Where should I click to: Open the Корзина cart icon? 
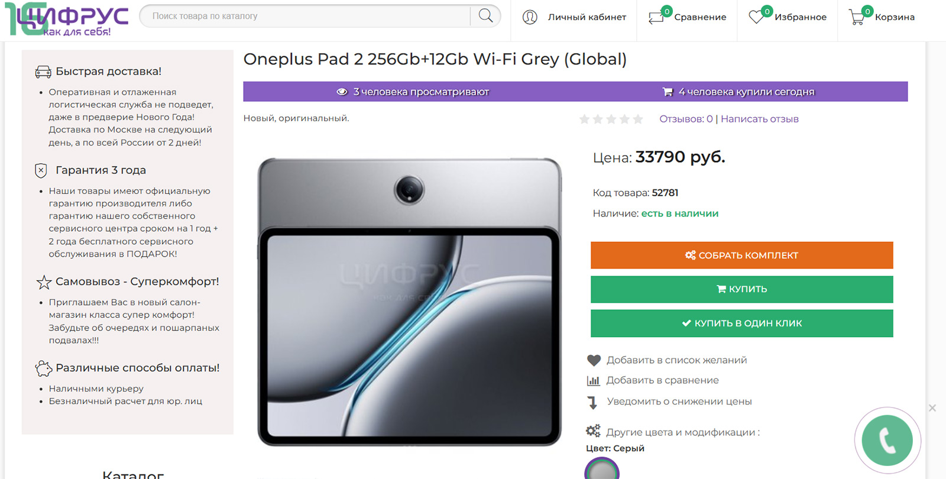click(857, 17)
